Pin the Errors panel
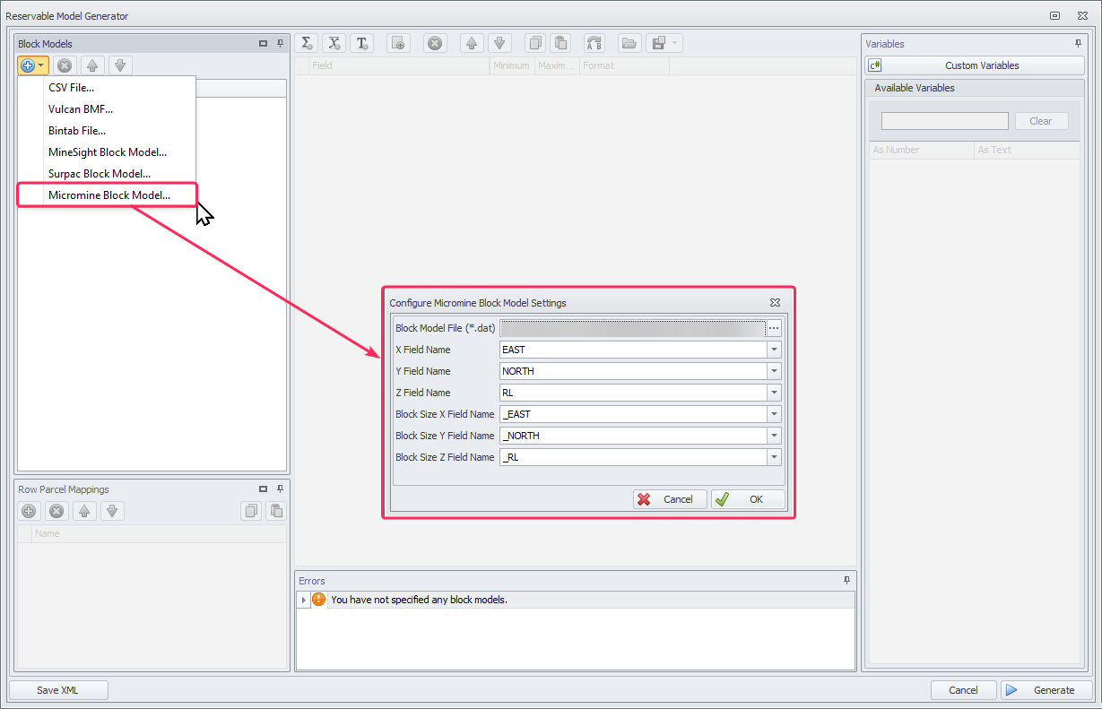This screenshot has height=709, width=1102. click(846, 581)
